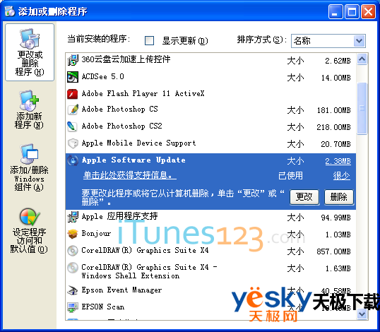Click the Epson Event Manager icon

[x=73, y=290]
